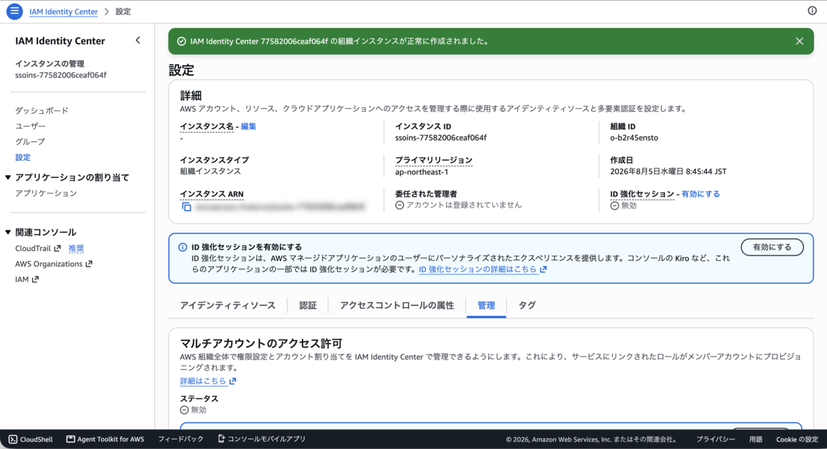Click 有効にする link beside ID 強化セッション
Viewport: 827px width, 449px height.
point(701,194)
